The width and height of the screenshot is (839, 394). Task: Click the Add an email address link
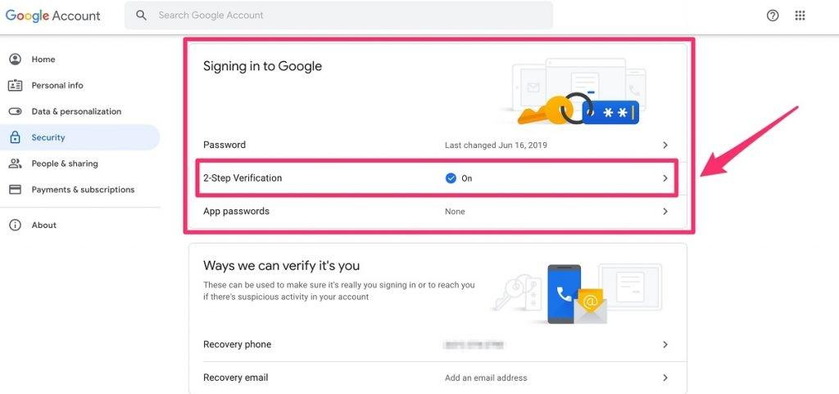point(486,378)
